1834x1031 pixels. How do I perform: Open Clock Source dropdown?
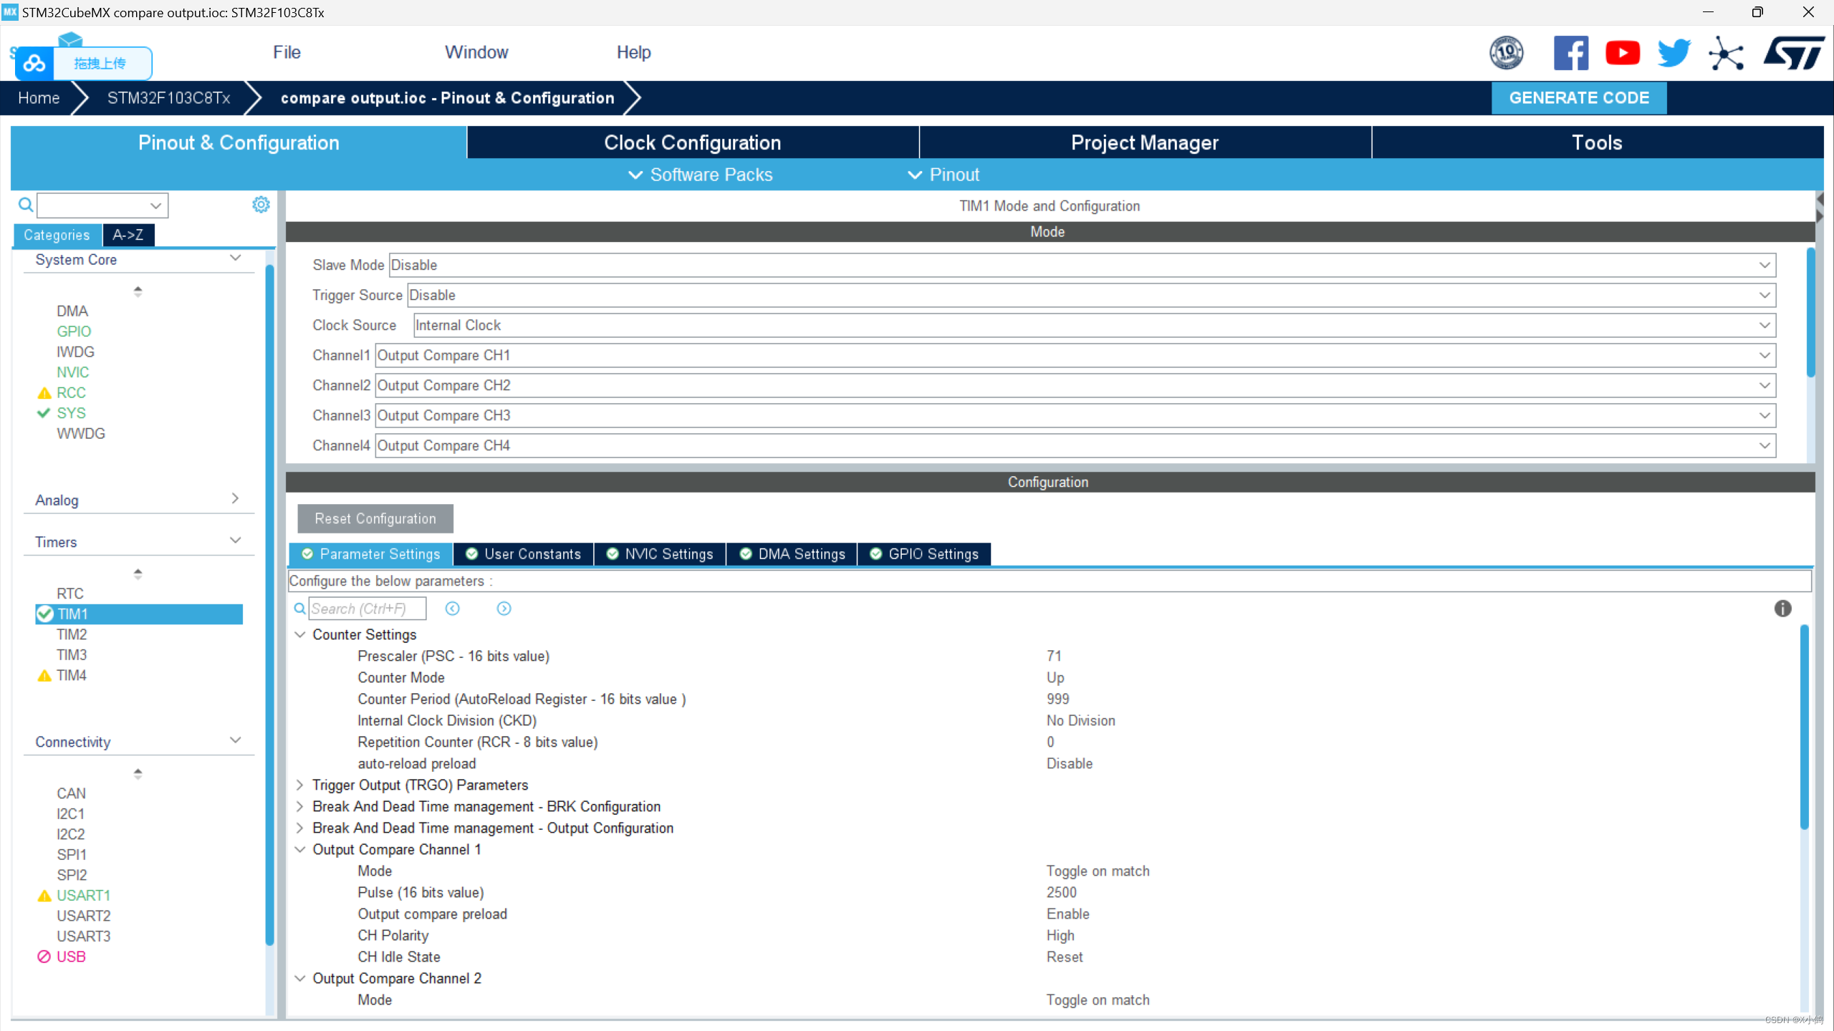pyautogui.click(x=1094, y=325)
